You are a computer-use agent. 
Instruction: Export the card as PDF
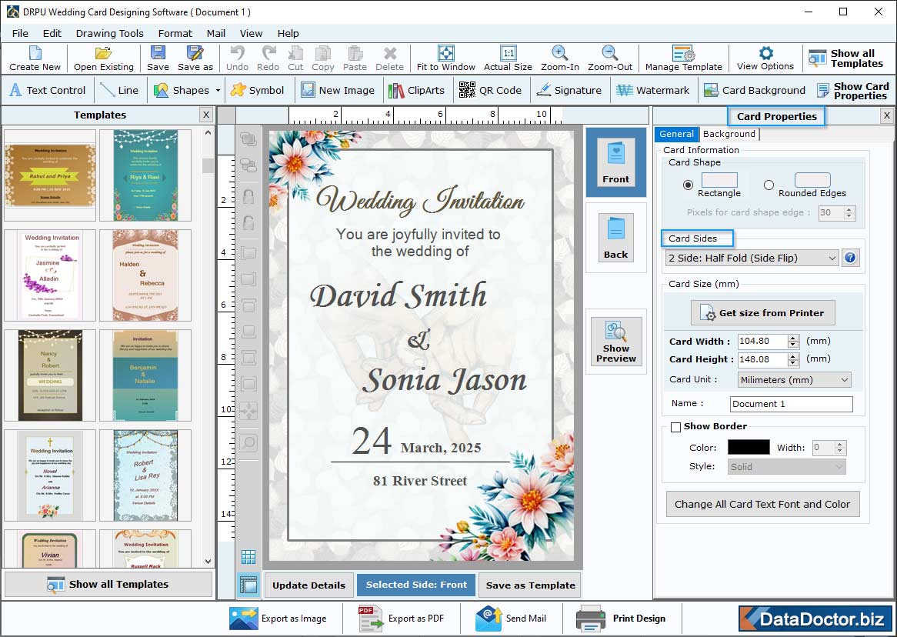click(x=401, y=619)
